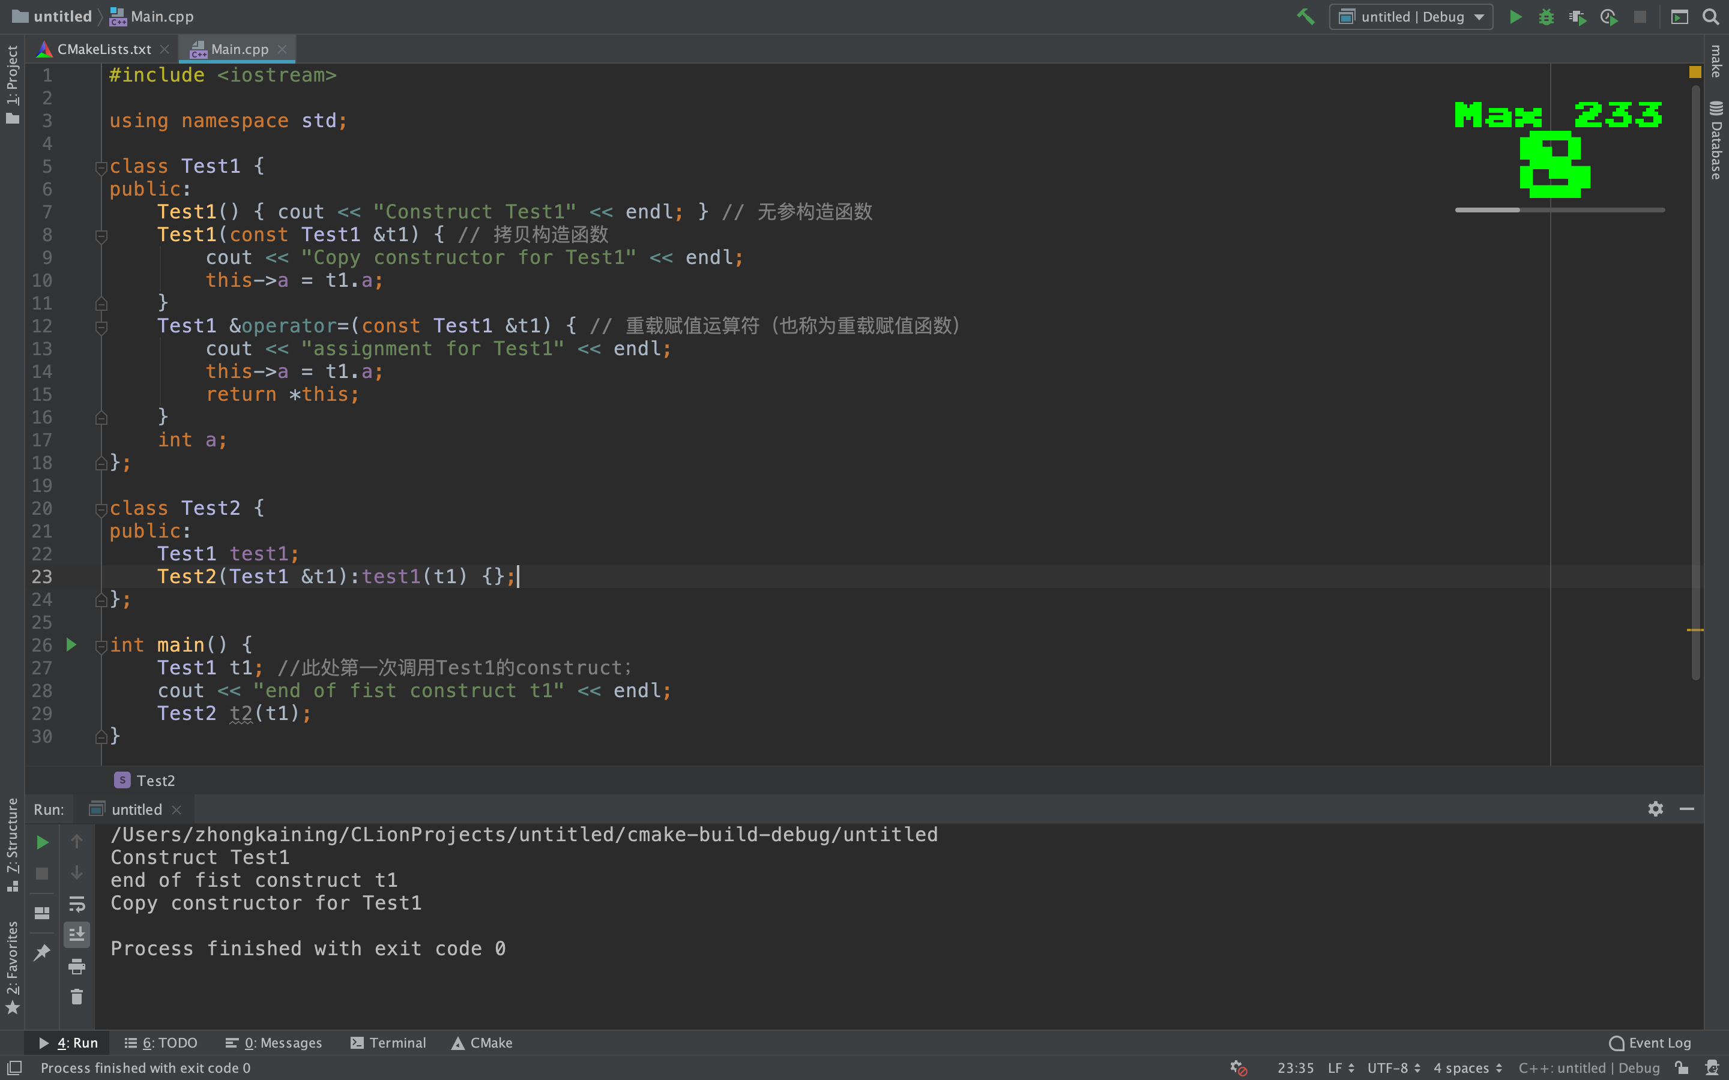
Task: Open the Terminal tool tab
Action: pos(388,1043)
